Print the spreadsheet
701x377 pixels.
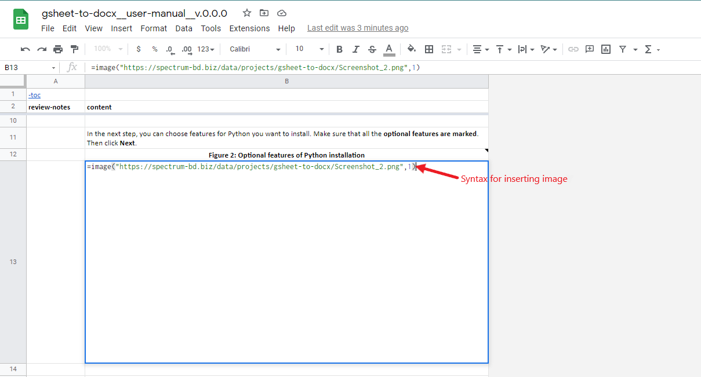tap(58, 49)
